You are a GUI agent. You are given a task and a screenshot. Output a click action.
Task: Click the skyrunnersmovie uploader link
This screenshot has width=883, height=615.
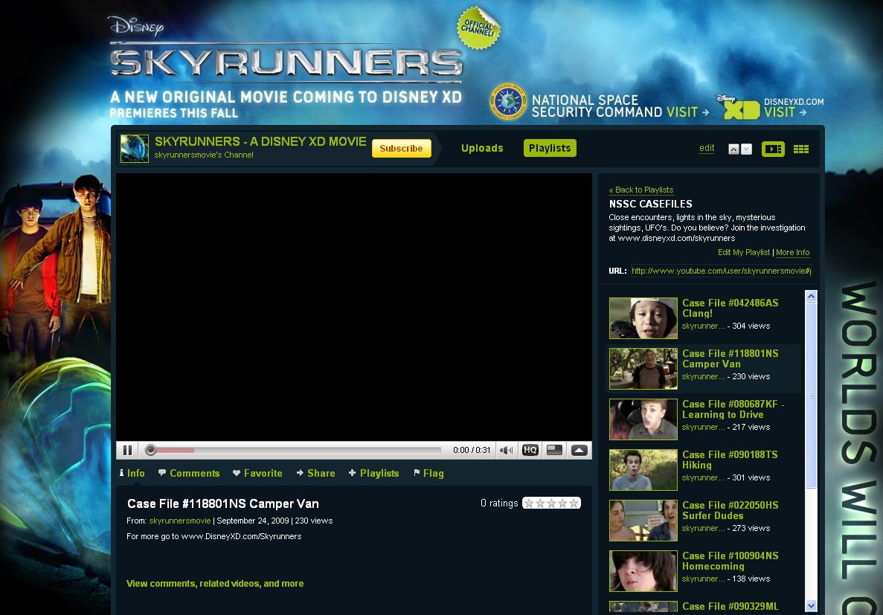point(179,521)
